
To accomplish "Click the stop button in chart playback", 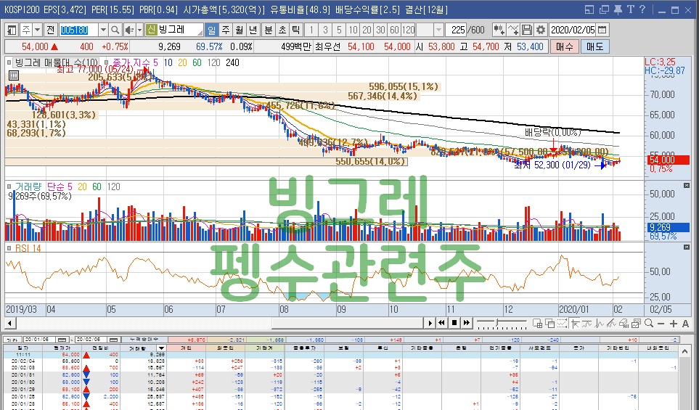I will pos(454,323).
